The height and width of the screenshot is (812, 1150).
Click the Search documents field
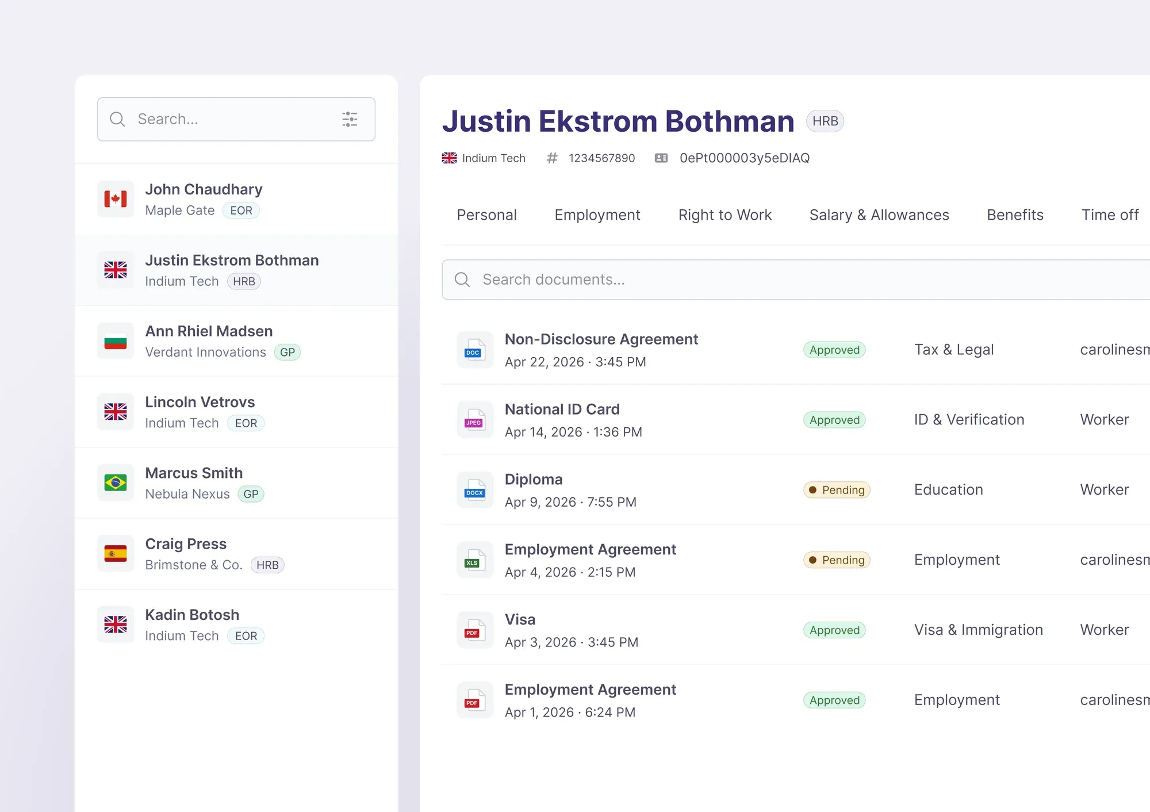point(796,279)
